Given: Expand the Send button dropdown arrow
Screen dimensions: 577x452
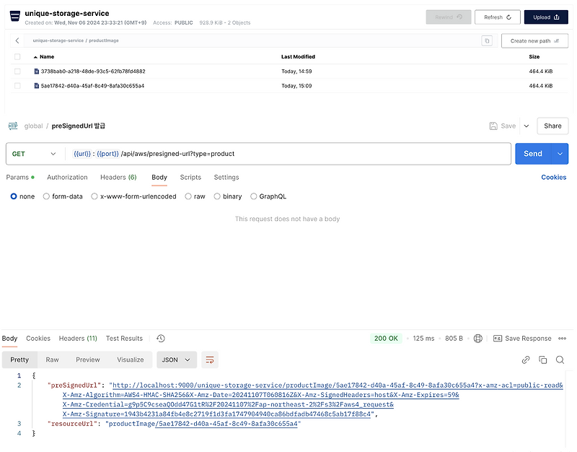Looking at the screenshot, I should [558, 154].
